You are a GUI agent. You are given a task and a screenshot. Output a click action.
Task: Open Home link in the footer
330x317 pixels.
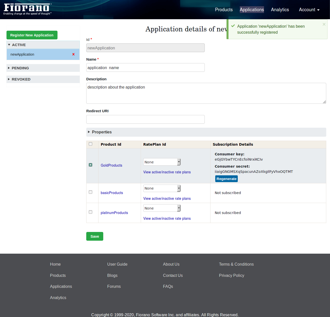point(55,264)
